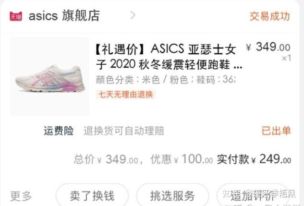Click 退换货可自动理赔 description

(124, 131)
